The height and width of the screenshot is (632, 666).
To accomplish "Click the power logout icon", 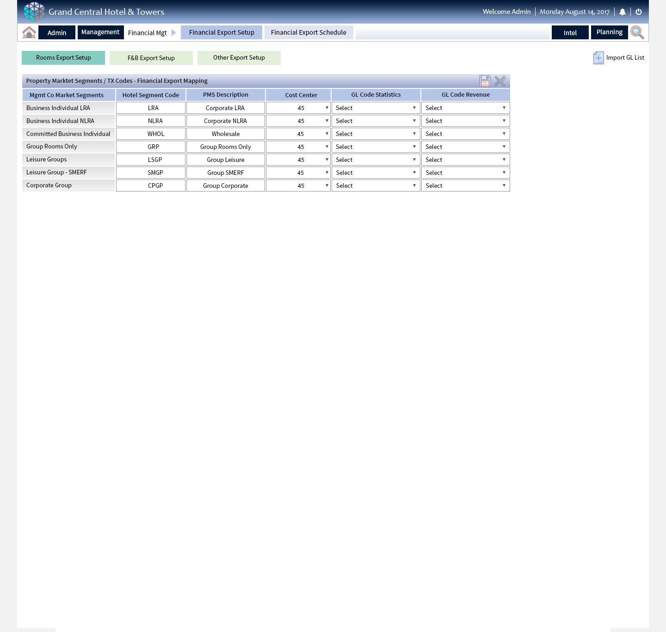I will click(x=639, y=12).
